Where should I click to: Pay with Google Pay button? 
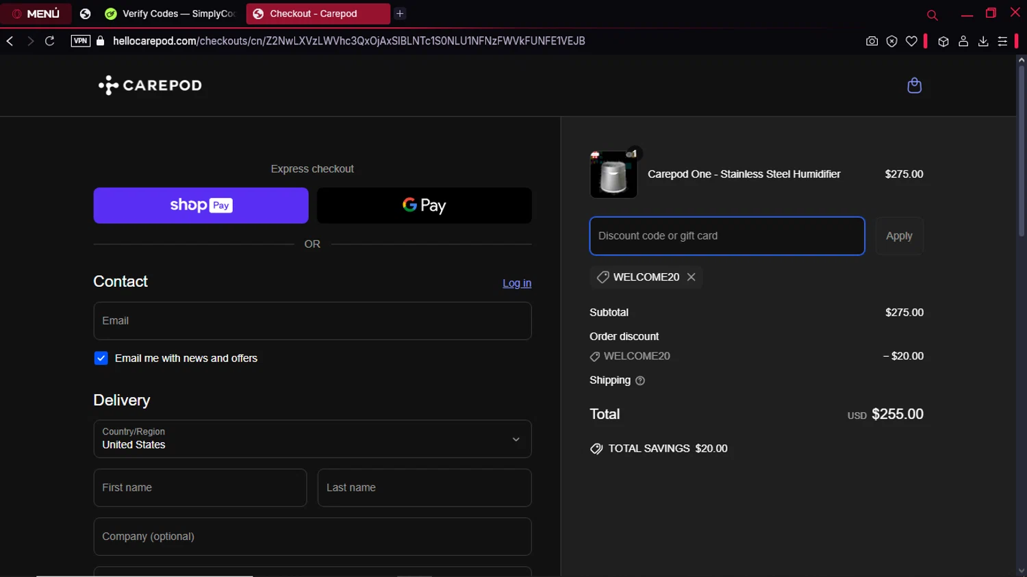(424, 205)
